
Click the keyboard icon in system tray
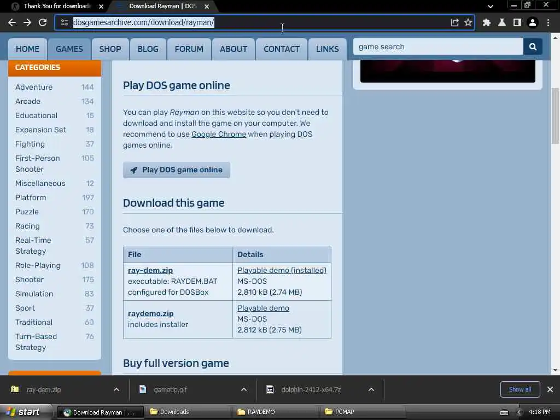click(x=504, y=412)
